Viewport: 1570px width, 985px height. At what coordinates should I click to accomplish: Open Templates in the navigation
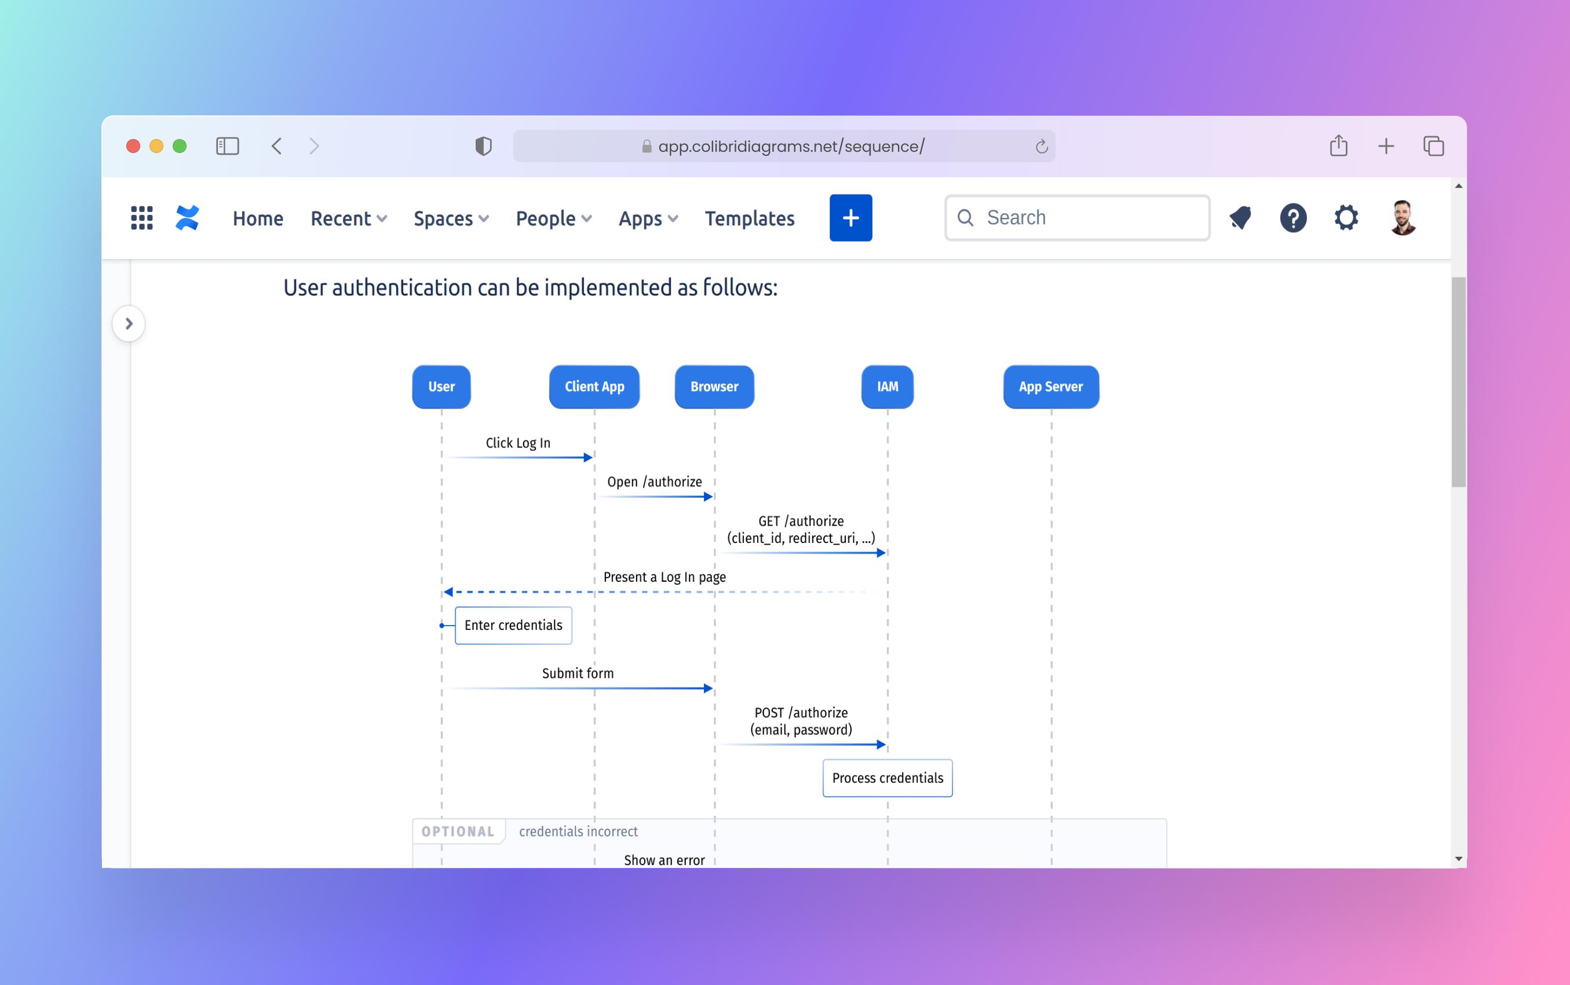[x=750, y=218]
